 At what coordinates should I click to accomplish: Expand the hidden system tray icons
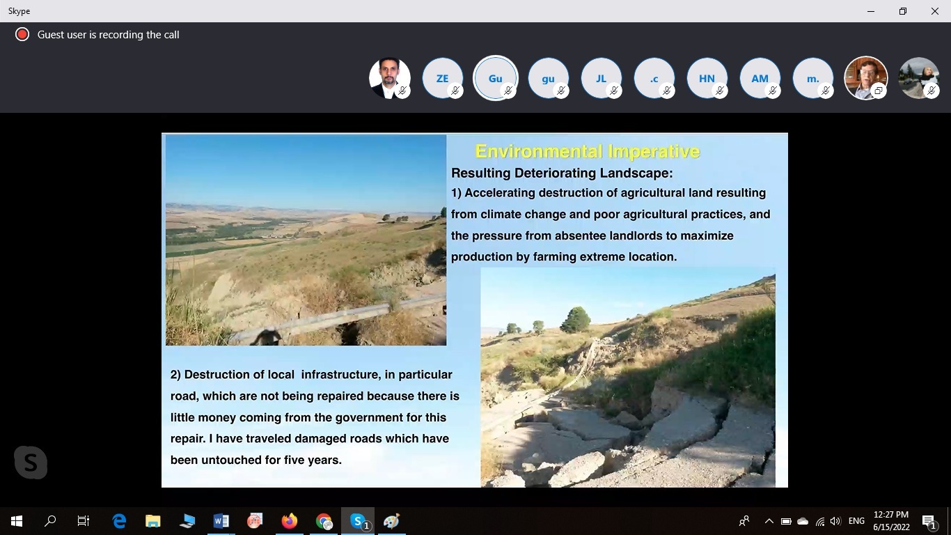[768, 520]
